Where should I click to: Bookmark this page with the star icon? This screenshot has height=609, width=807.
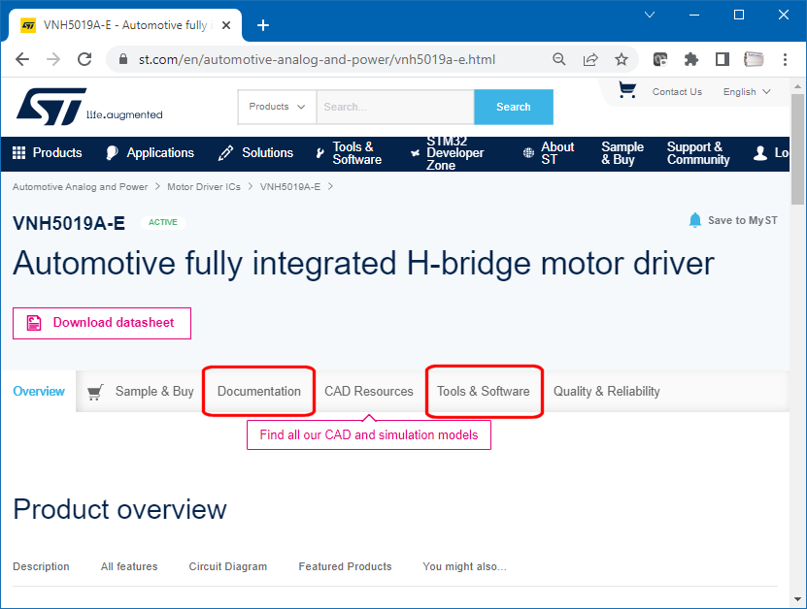coord(622,59)
